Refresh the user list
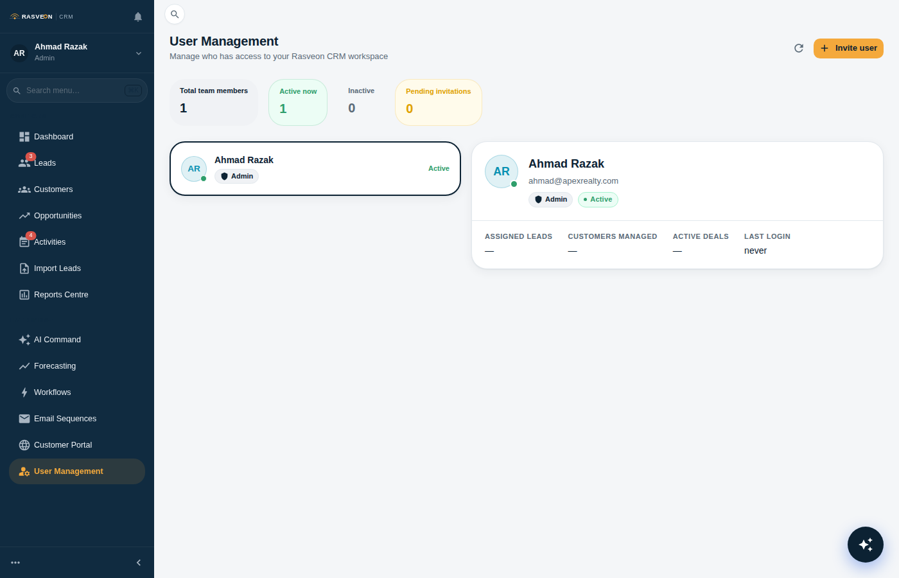 click(799, 48)
